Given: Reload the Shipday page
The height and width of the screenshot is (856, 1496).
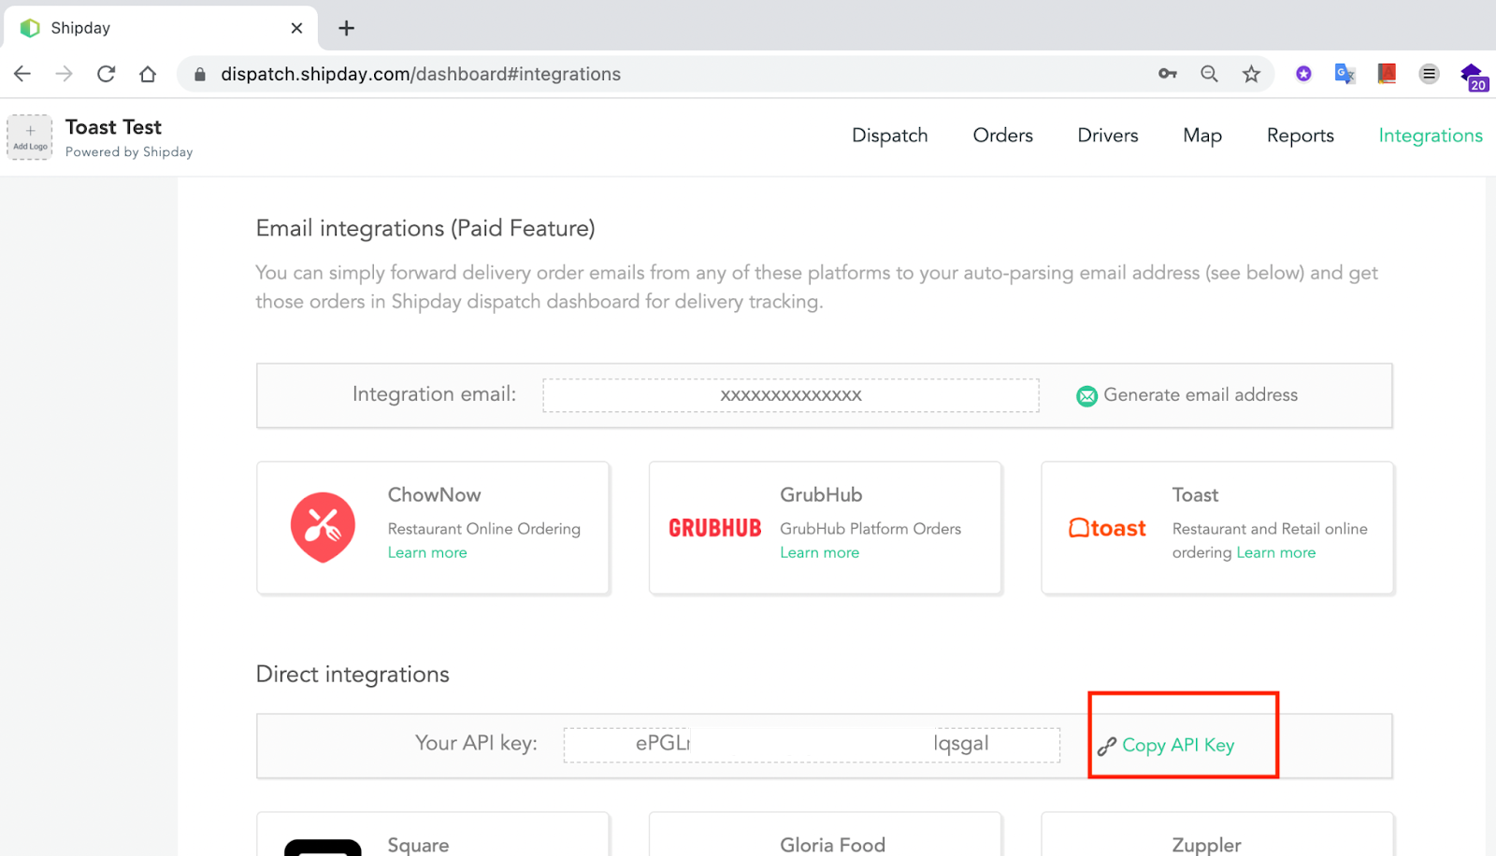Looking at the screenshot, I should point(107,74).
